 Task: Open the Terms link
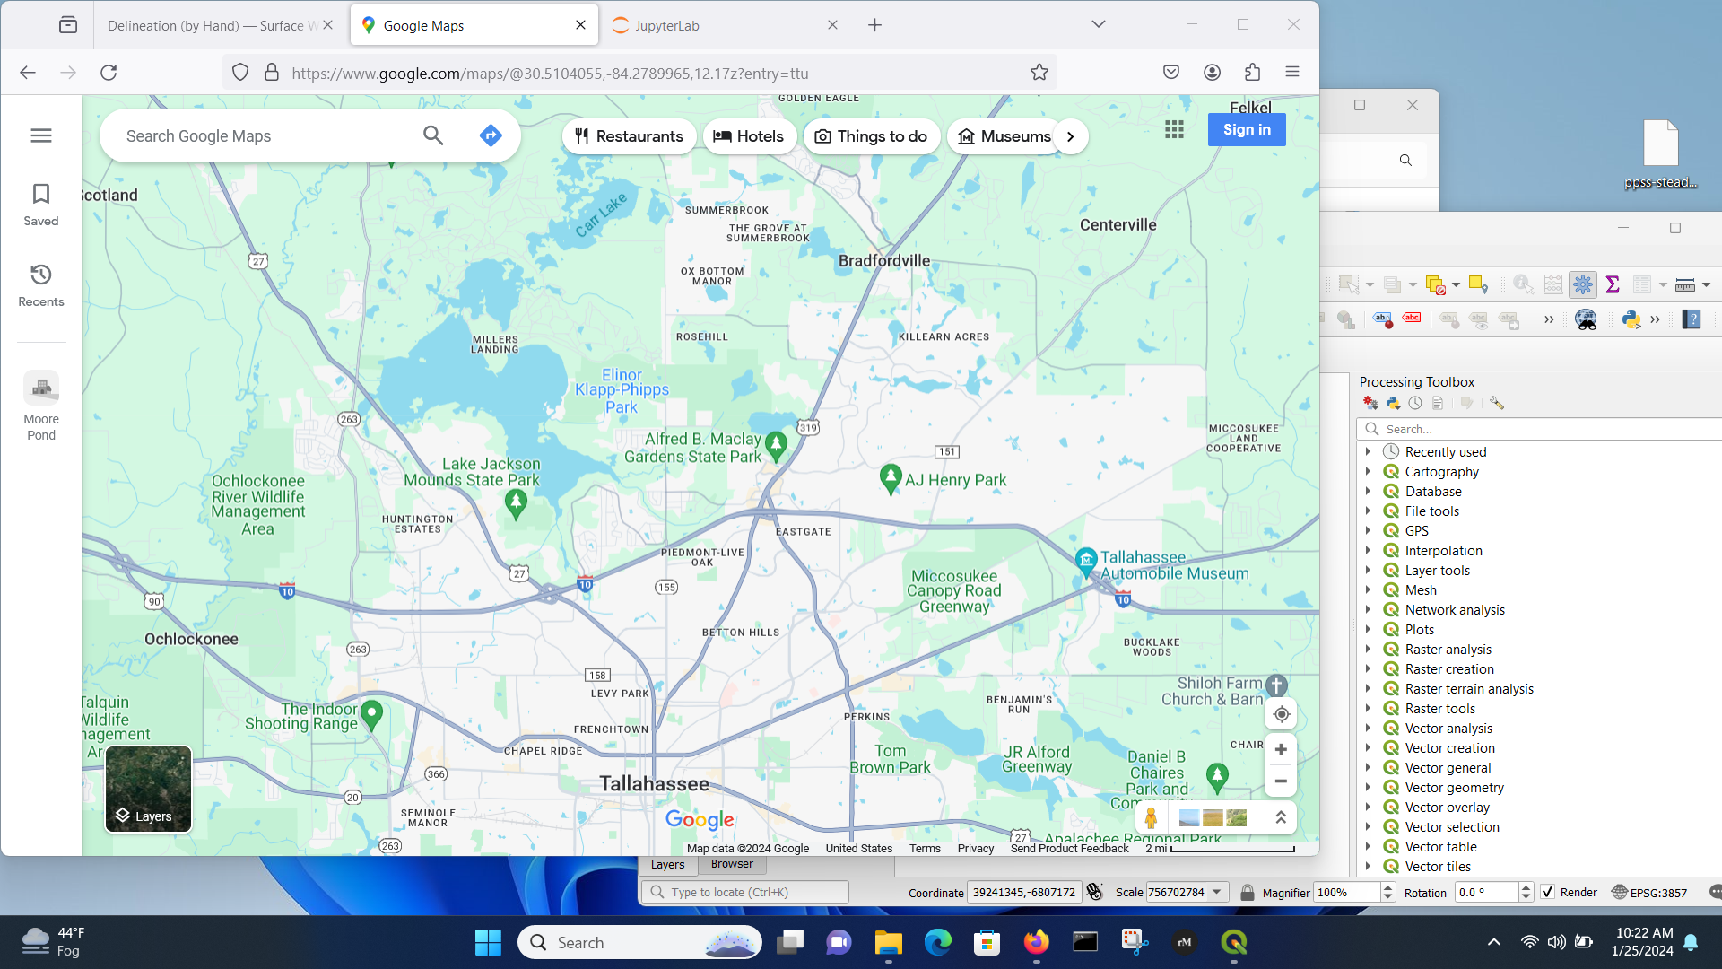point(925,848)
